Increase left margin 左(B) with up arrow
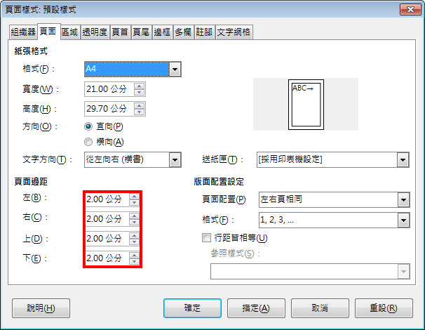 click(134, 196)
